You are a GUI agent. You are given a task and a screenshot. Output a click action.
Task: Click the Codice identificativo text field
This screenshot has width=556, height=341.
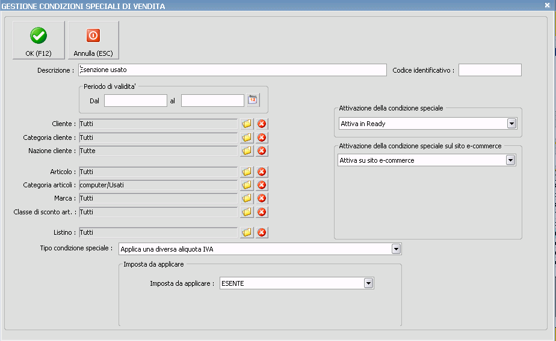490,70
